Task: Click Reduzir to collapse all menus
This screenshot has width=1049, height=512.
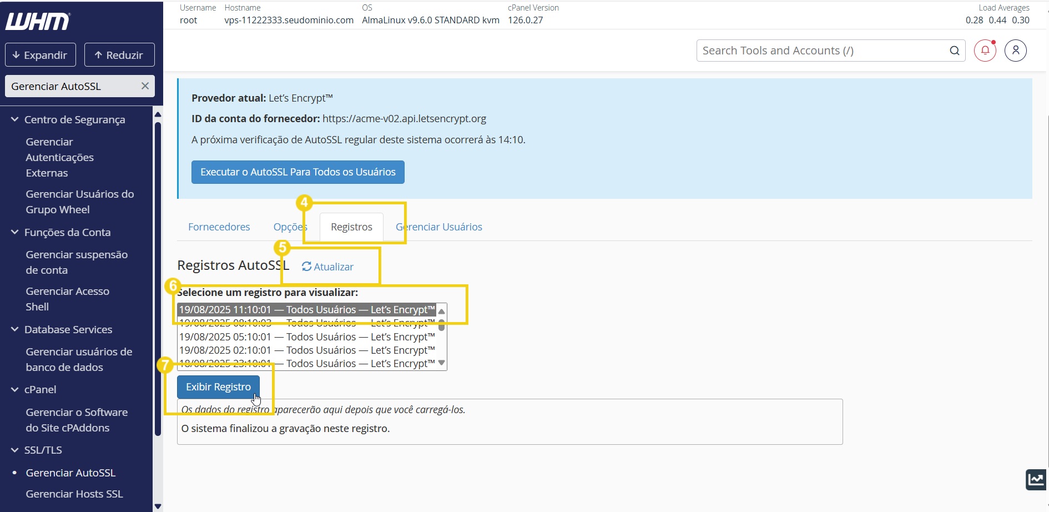Action: tap(119, 55)
